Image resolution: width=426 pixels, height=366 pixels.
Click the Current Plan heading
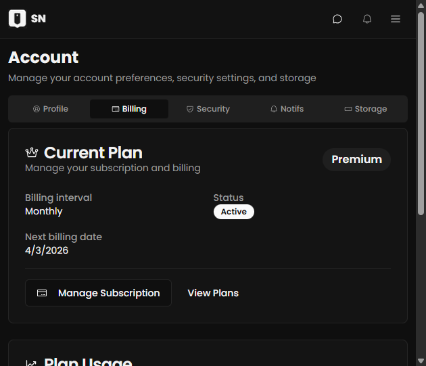tap(93, 153)
